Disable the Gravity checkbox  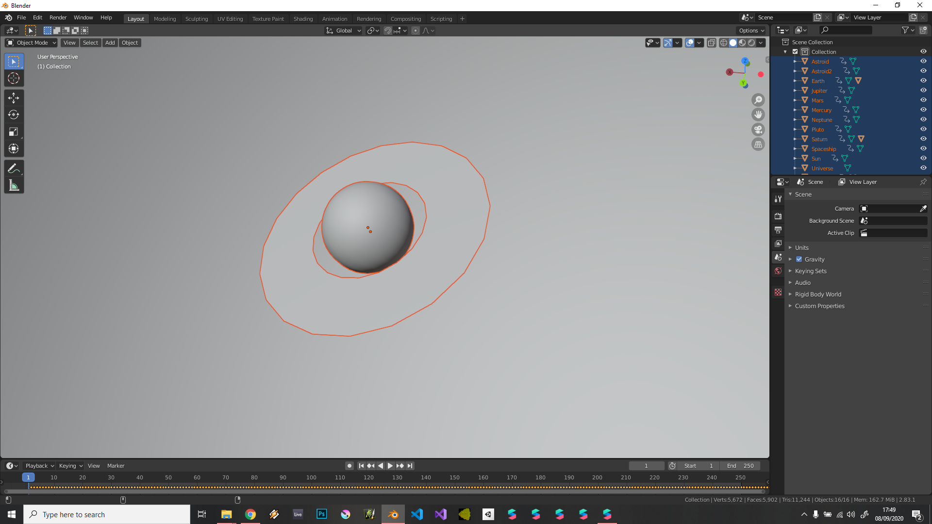point(799,259)
